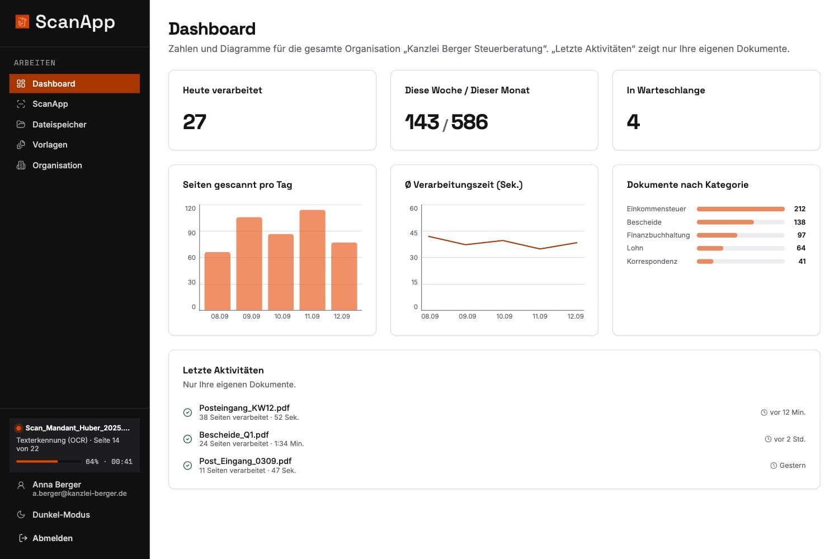The image size is (839, 559).
Task: Click the Korrespondenz count 41
Action: click(x=802, y=262)
